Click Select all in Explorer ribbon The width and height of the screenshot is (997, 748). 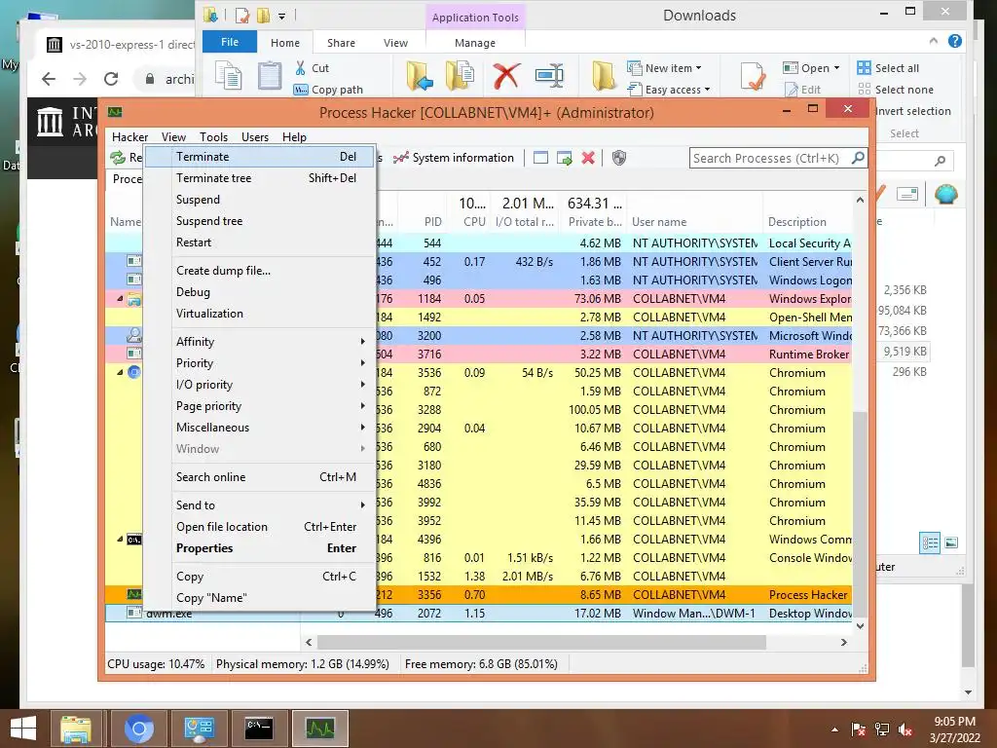(x=888, y=68)
